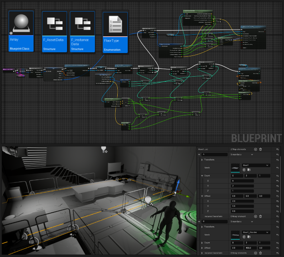Image resolution: width=284 pixels, height=257 pixels.
Task: Browse to the floor1_Sborder mesh in Content Browser
Action: (249, 237)
